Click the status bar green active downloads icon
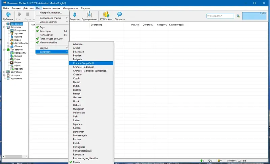Viewport: 270px width, 164px height. (x=201, y=161)
